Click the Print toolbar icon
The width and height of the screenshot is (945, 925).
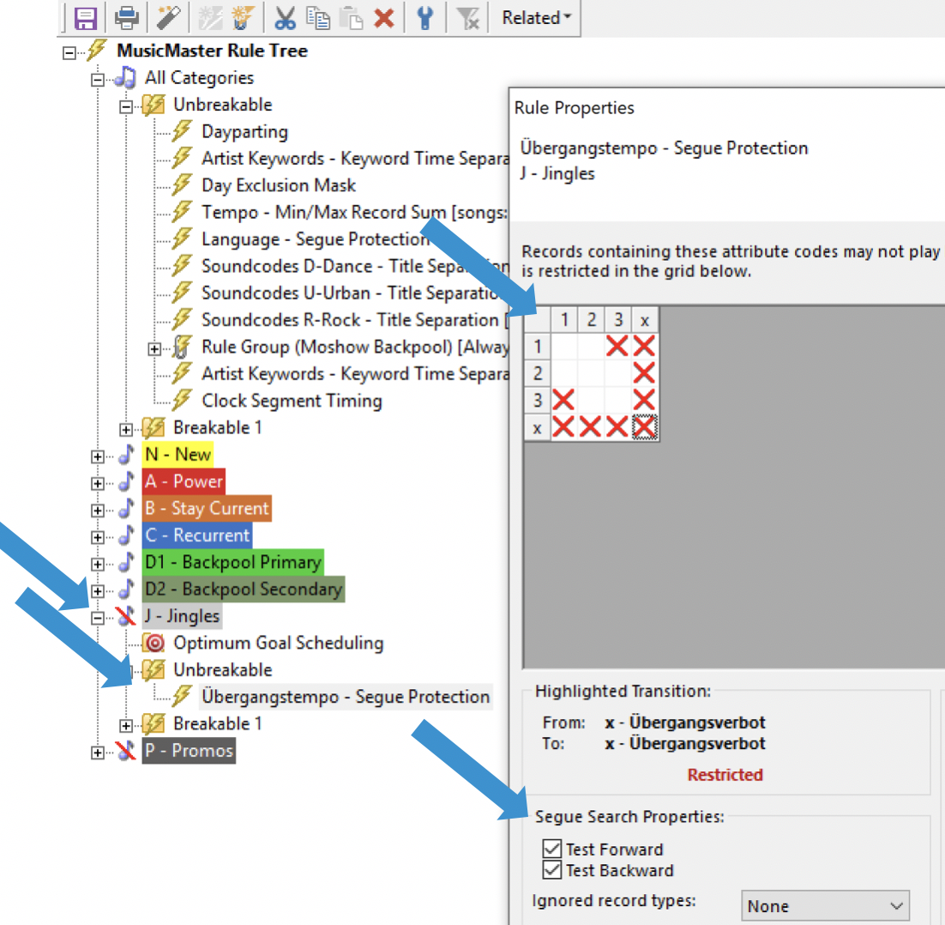pos(127,18)
